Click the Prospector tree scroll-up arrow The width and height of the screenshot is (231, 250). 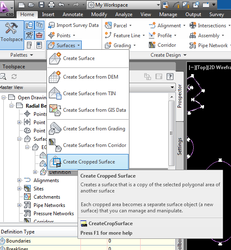tap(172, 97)
